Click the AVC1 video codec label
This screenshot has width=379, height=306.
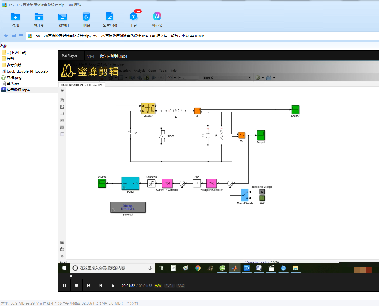click(x=170, y=286)
